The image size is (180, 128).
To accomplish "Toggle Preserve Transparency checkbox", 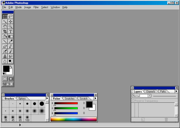I will tap(133, 101).
